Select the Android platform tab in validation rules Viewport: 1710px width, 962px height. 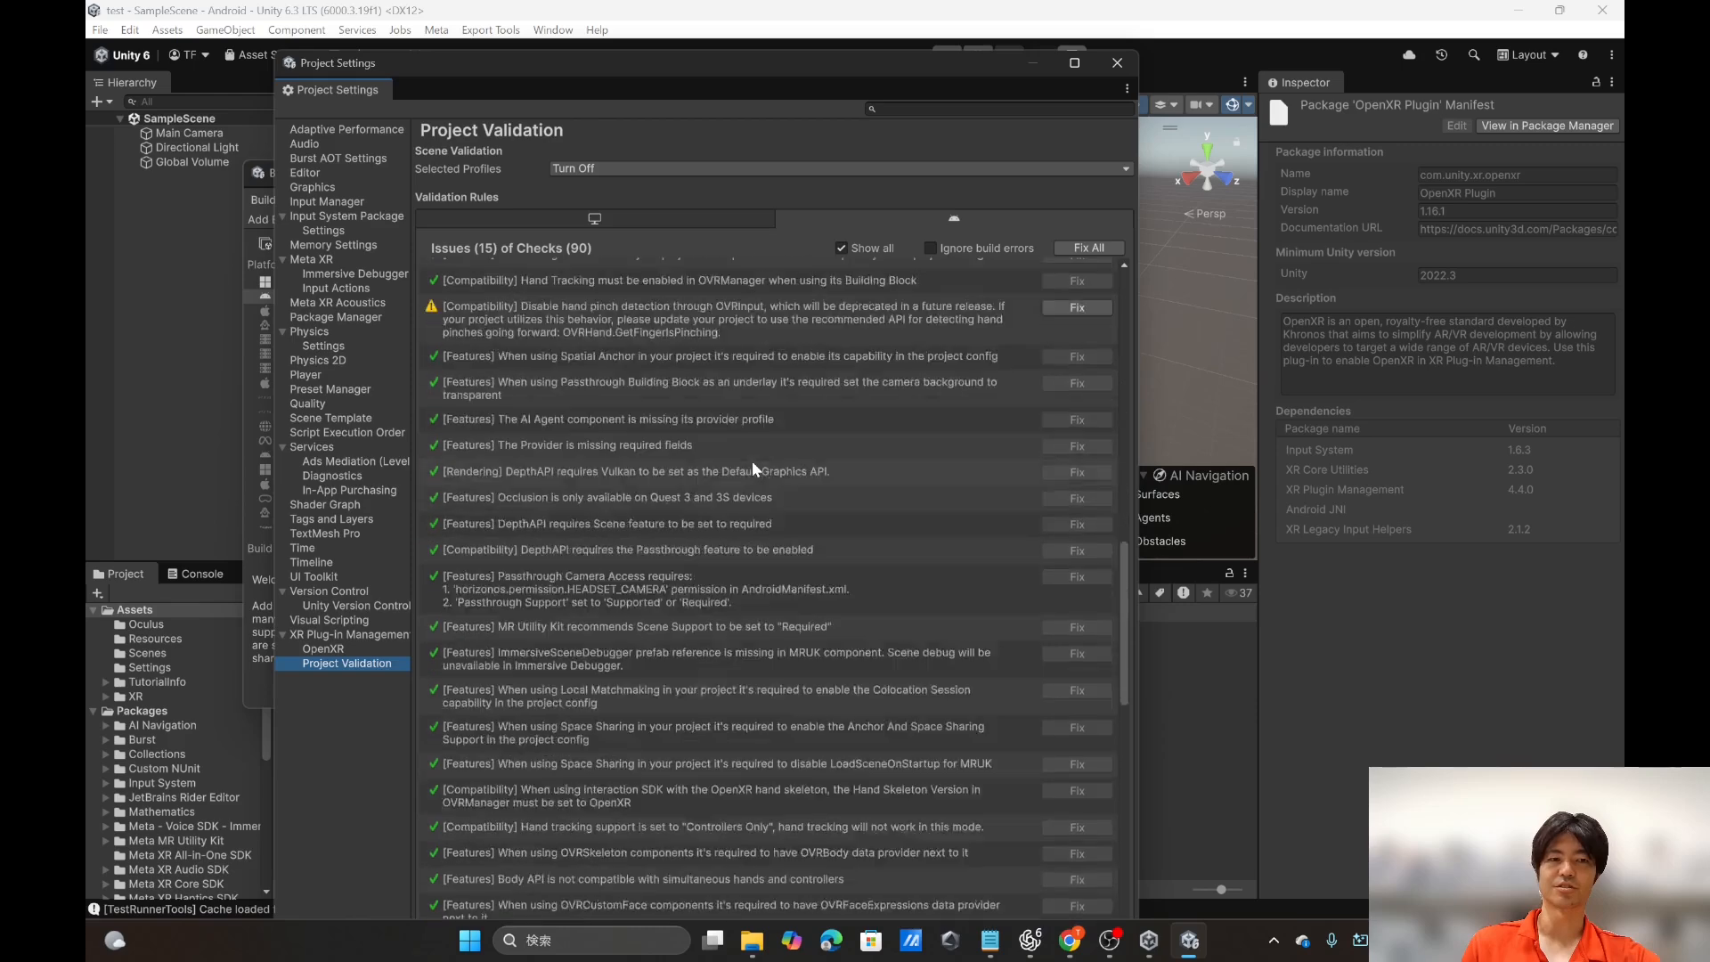point(954,218)
